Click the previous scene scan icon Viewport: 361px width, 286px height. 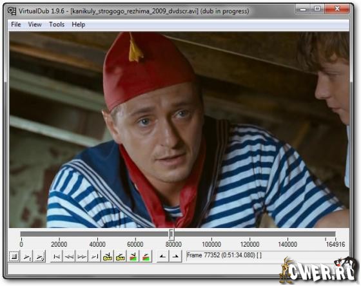[x=133, y=256]
